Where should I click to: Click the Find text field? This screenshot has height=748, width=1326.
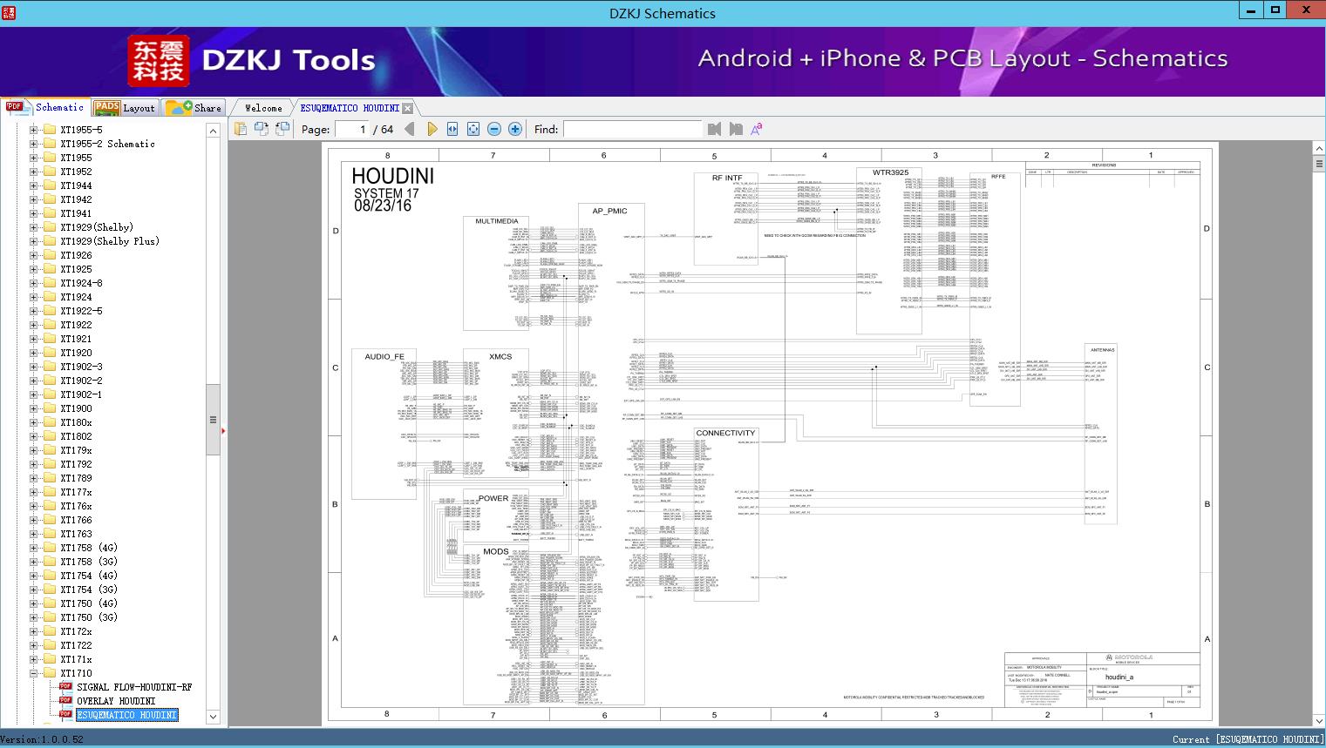tap(632, 129)
